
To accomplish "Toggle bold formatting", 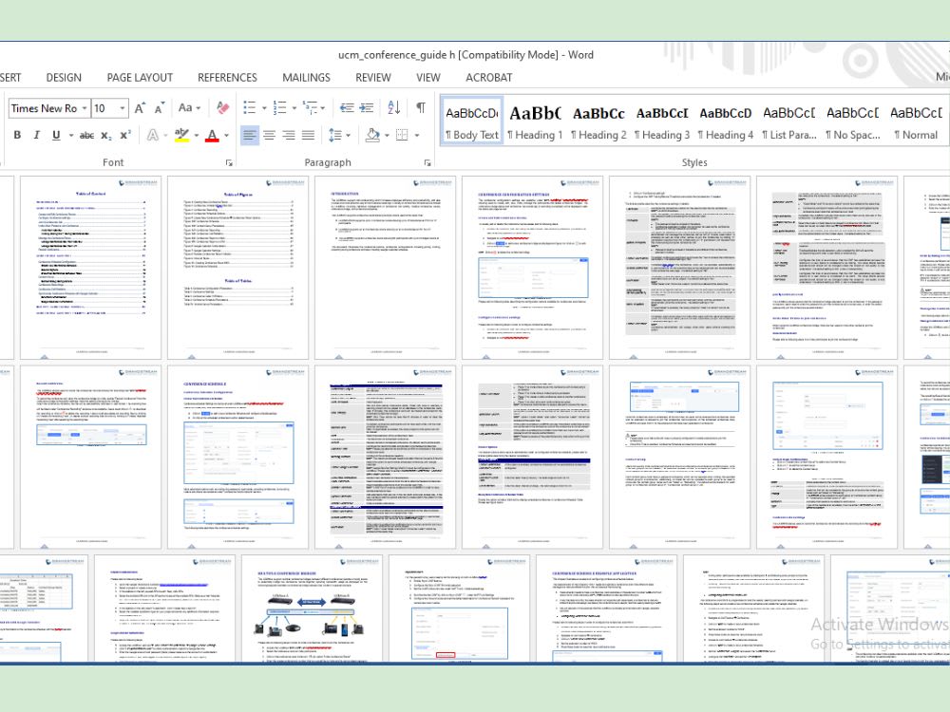I will [x=17, y=135].
